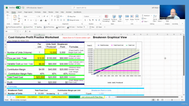Click the Decrease Decimal icon
This screenshot has height=106, width=189.
(x=99, y=20)
